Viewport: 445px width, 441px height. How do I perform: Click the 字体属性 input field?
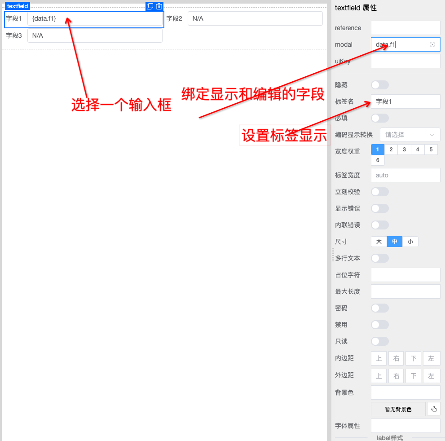click(x=405, y=426)
